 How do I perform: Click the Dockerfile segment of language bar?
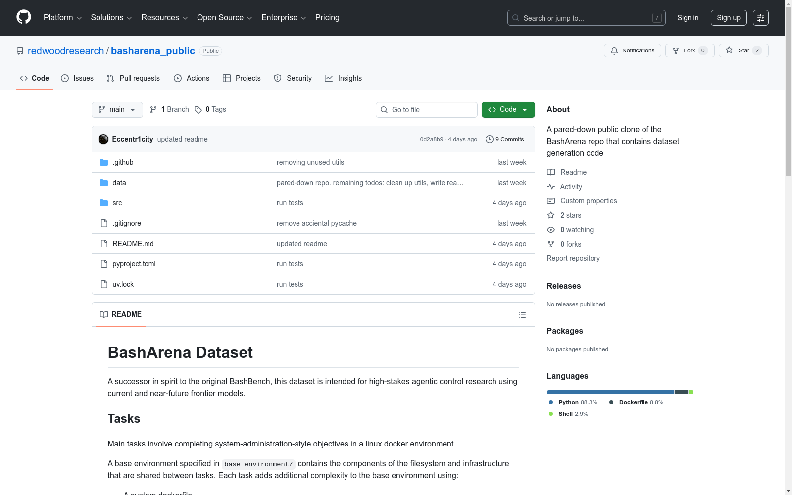[682, 392]
